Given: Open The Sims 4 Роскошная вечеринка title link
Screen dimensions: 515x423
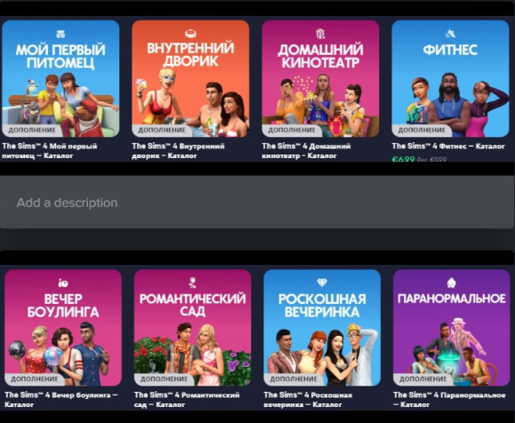Looking at the screenshot, I should tap(308, 399).
